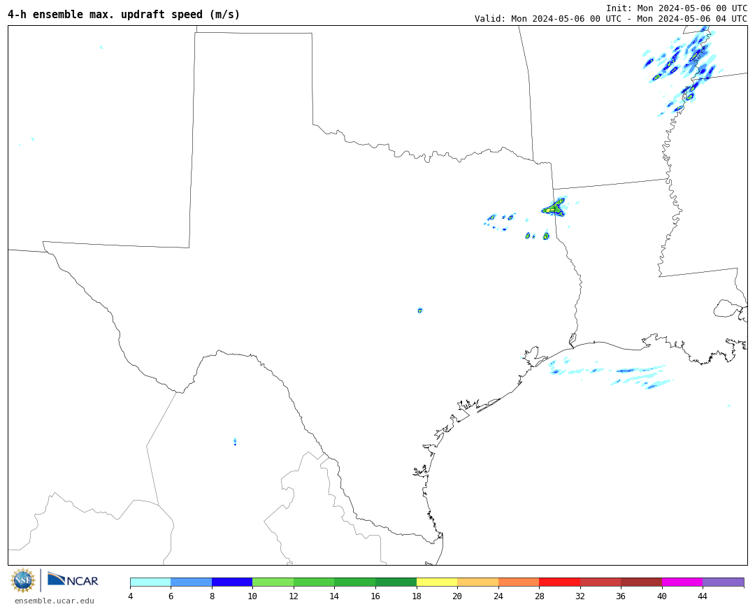Click the NSF logo

coord(22,580)
